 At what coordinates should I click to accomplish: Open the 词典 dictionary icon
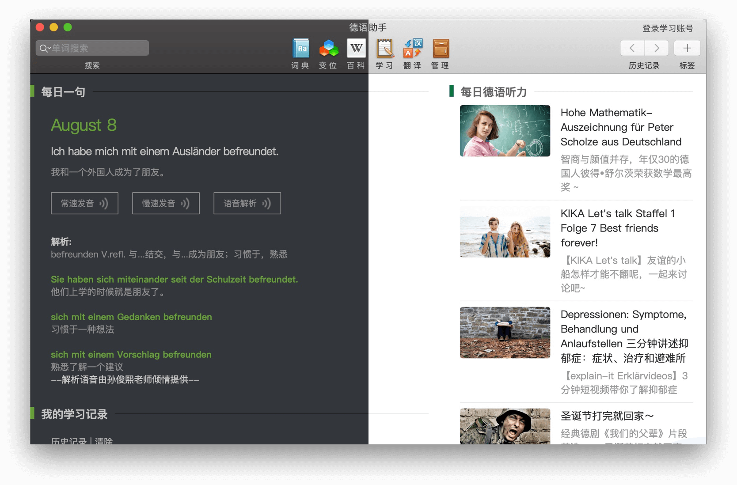tap(301, 49)
